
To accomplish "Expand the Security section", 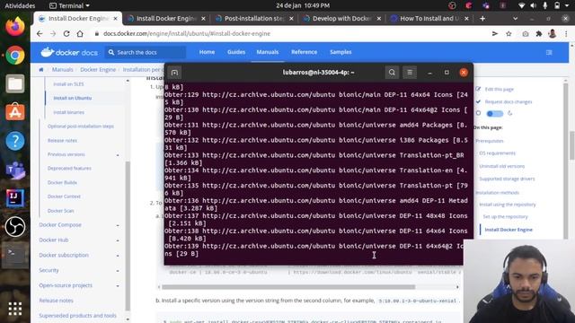I will (x=118, y=271).
